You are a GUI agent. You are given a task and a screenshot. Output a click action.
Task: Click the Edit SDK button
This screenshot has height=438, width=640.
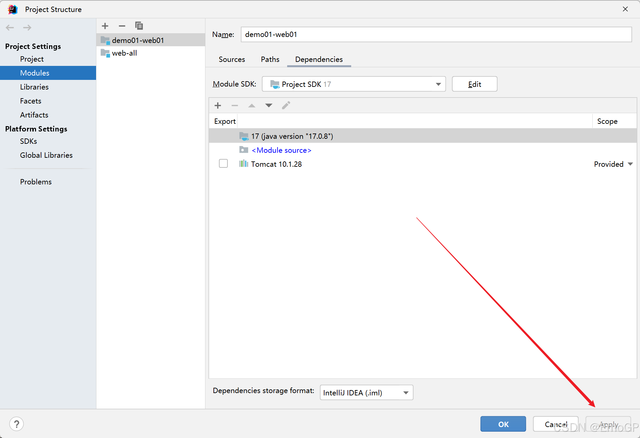475,84
